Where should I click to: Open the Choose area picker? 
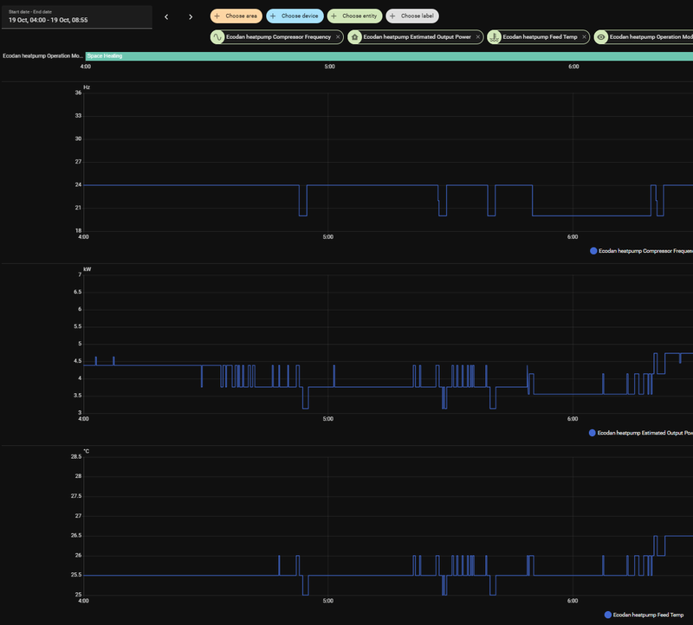click(236, 16)
